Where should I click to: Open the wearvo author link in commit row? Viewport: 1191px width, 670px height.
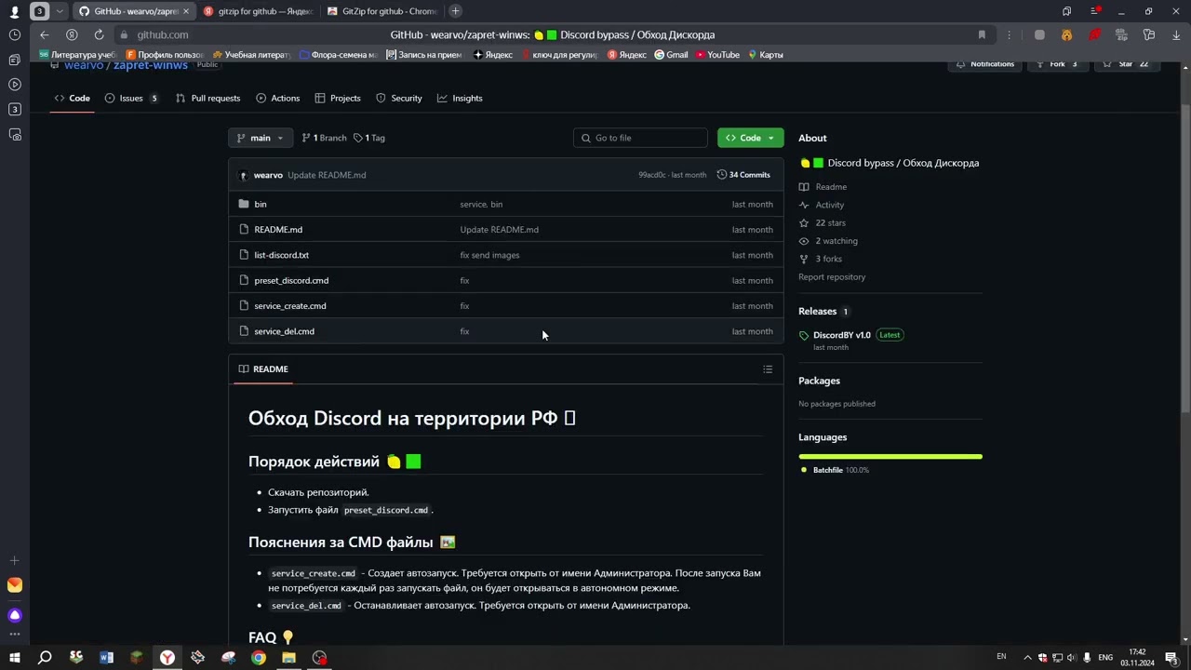[268, 175]
